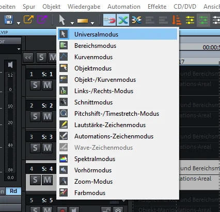Click the Zoom-Modus magnifier icon
Image resolution: width=220 pixels, height=212 pixels.
pos(64,181)
